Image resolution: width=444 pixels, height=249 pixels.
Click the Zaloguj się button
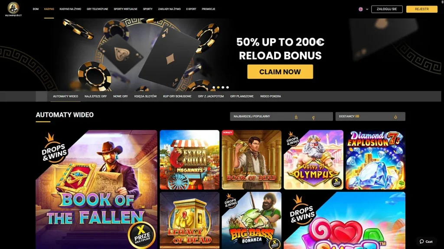point(387,9)
